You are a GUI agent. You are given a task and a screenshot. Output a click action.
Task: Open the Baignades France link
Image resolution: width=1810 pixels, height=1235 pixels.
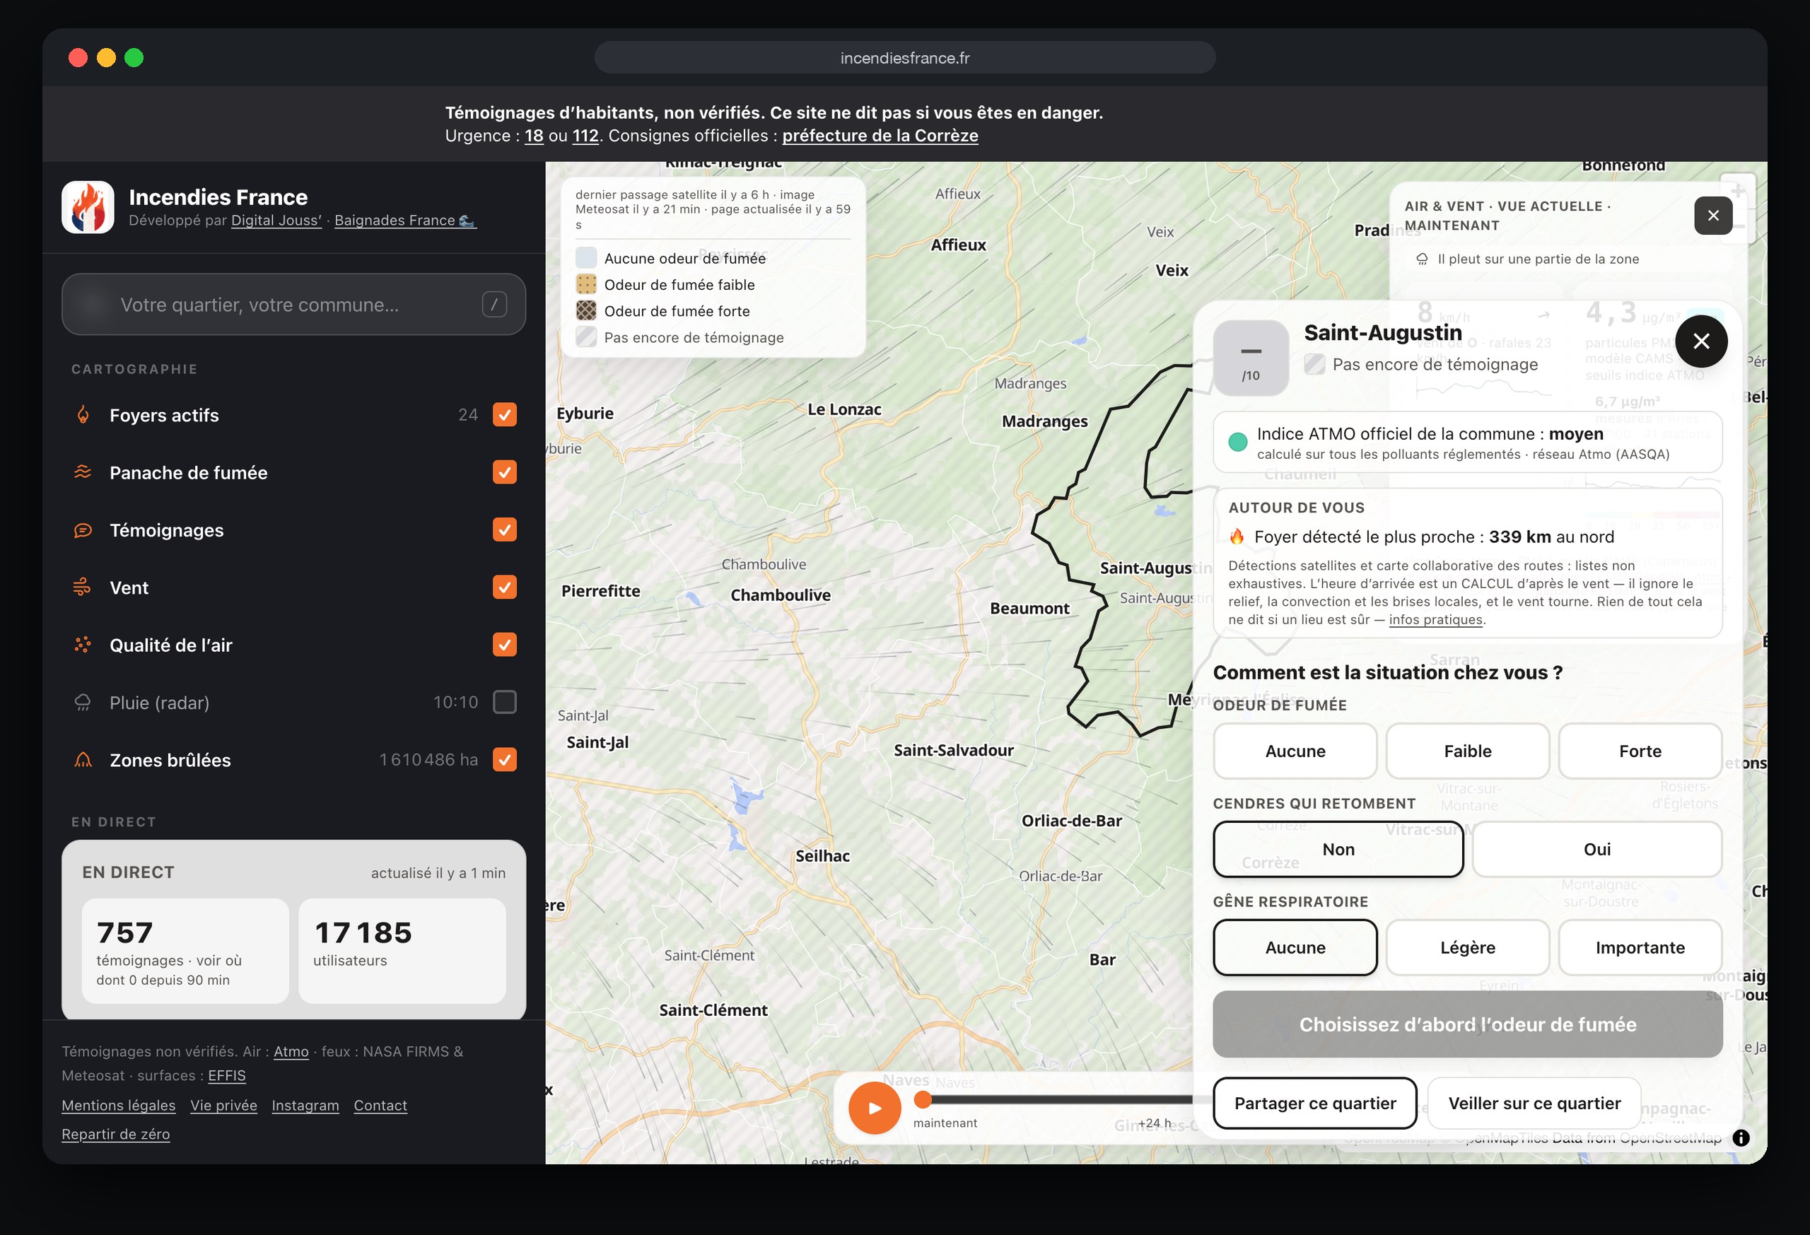point(405,221)
